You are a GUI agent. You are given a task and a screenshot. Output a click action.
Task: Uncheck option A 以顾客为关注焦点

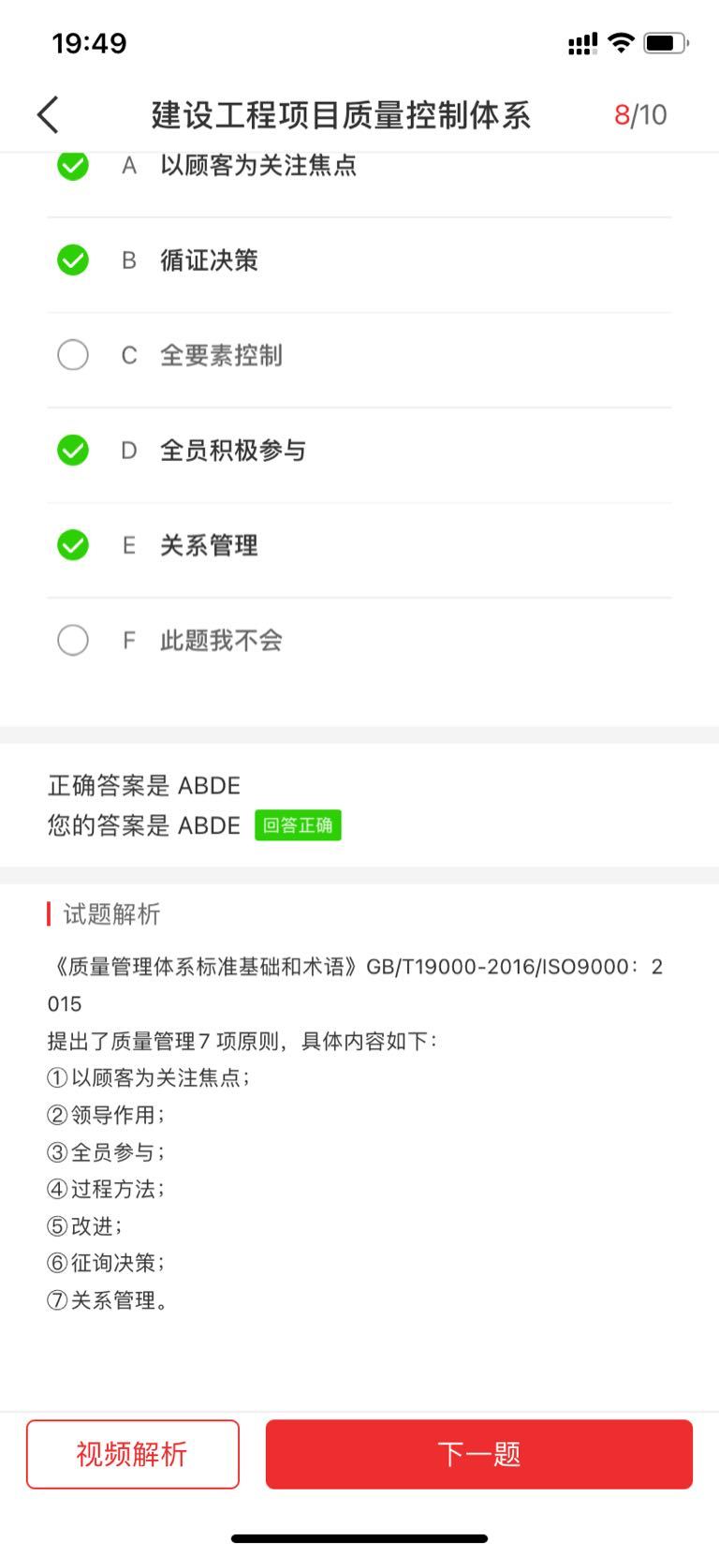(73, 166)
